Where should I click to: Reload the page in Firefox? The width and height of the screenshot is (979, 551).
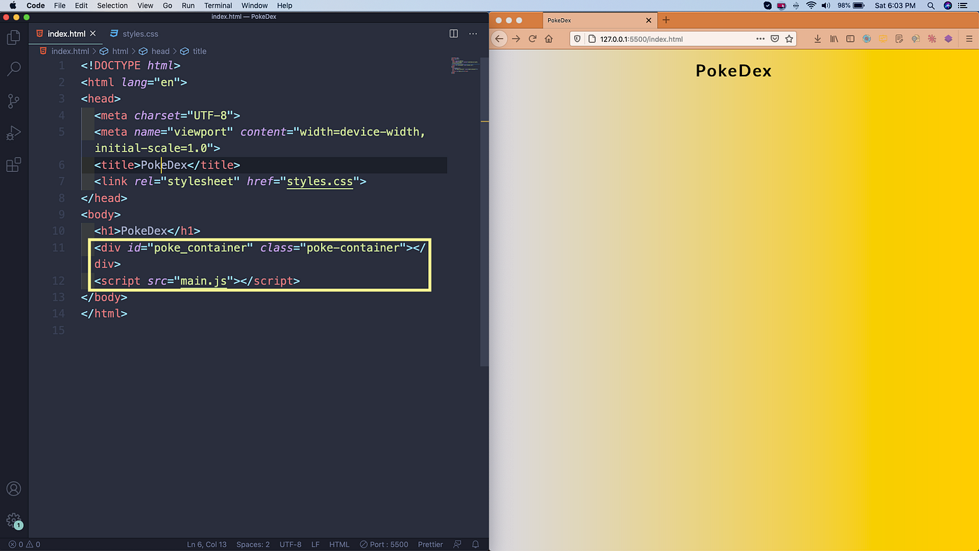[x=533, y=39]
